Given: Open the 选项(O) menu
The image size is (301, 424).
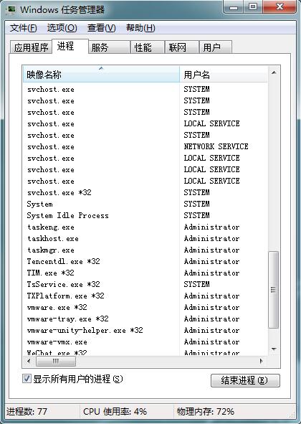Looking at the screenshot, I should 62,28.
